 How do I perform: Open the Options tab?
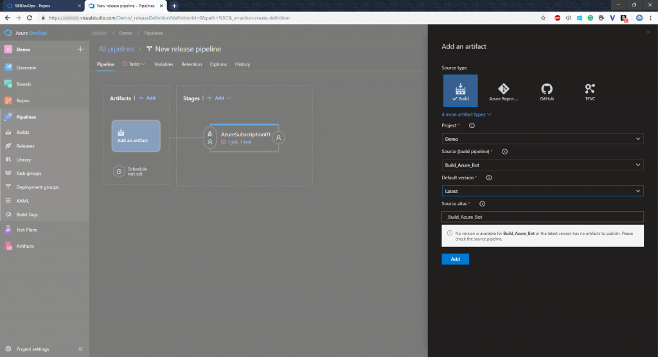coord(218,64)
